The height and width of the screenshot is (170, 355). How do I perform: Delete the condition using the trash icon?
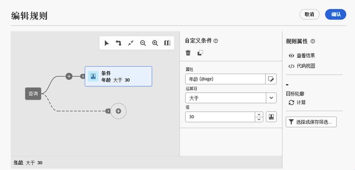[188, 53]
